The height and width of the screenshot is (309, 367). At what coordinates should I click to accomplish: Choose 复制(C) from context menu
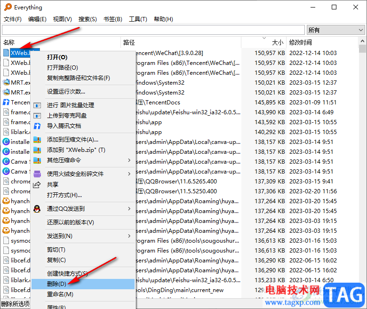click(56, 260)
